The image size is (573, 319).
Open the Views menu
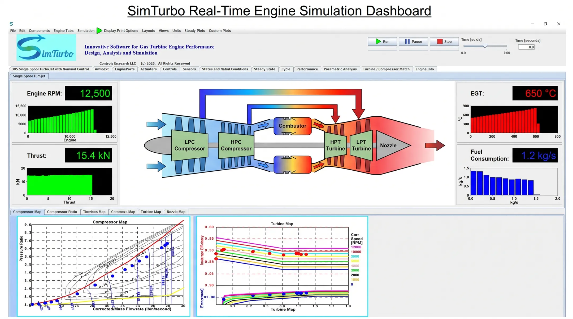click(164, 31)
